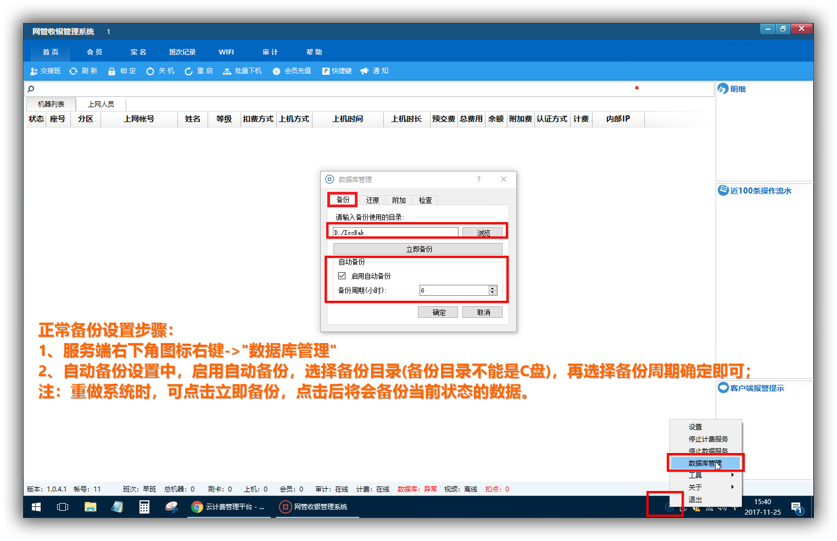837x541 pixels.
Task: Click the 版本: 1.0.4.1 status text
Action: 47,489
